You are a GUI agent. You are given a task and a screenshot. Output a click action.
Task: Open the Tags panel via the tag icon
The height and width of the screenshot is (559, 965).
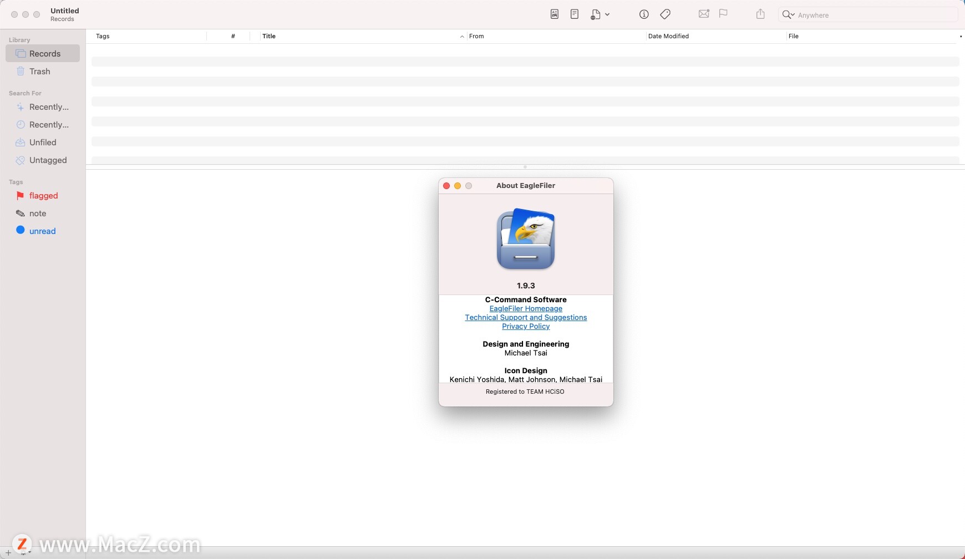[665, 14]
